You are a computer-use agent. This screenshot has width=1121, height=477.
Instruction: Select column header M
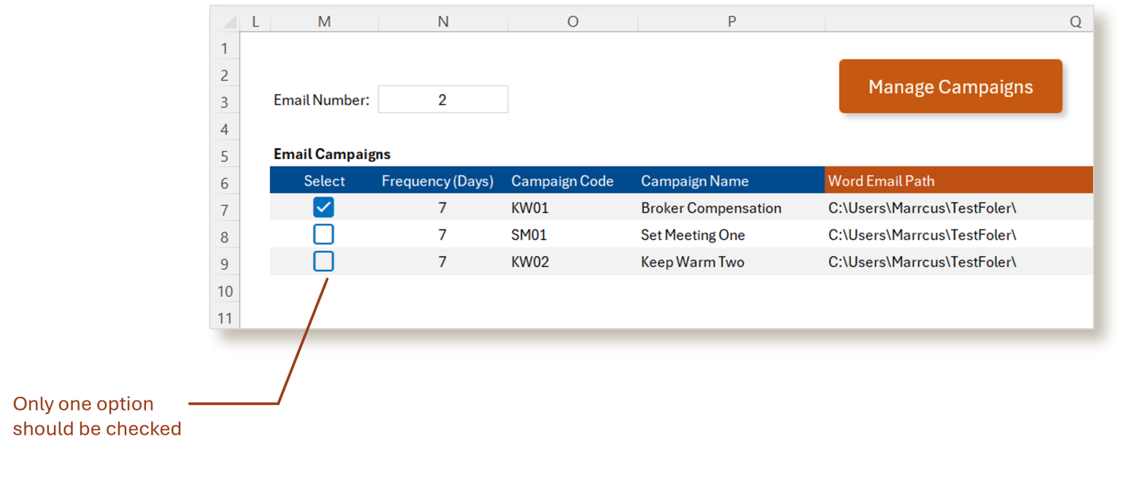click(x=323, y=21)
